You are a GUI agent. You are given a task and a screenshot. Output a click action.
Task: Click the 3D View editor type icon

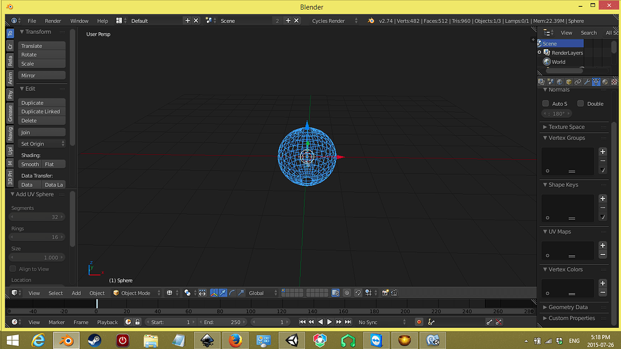coord(15,293)
